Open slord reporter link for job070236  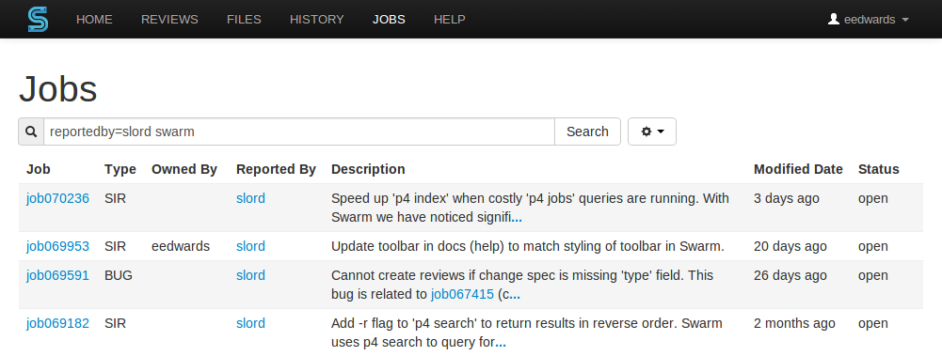[x=250, y=198]
